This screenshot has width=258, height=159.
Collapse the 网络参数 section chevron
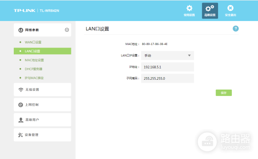coord(67,30)
